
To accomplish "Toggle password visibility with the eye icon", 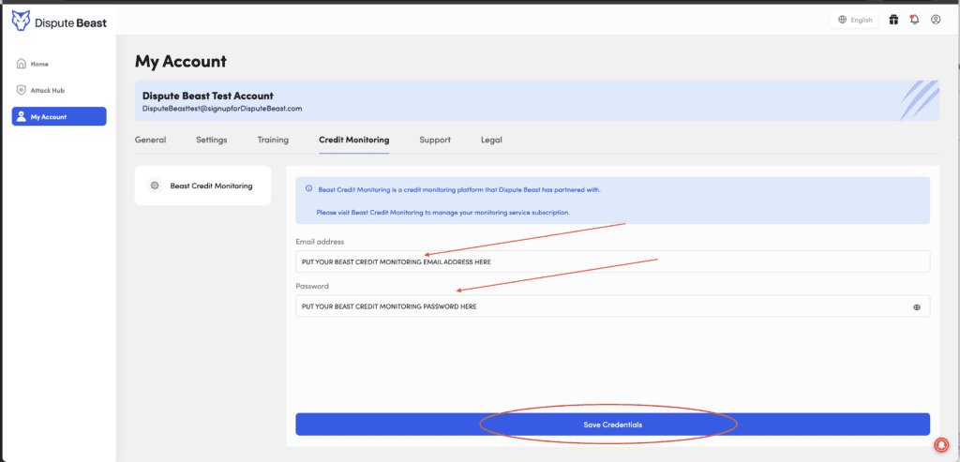I will pos(916,306).
